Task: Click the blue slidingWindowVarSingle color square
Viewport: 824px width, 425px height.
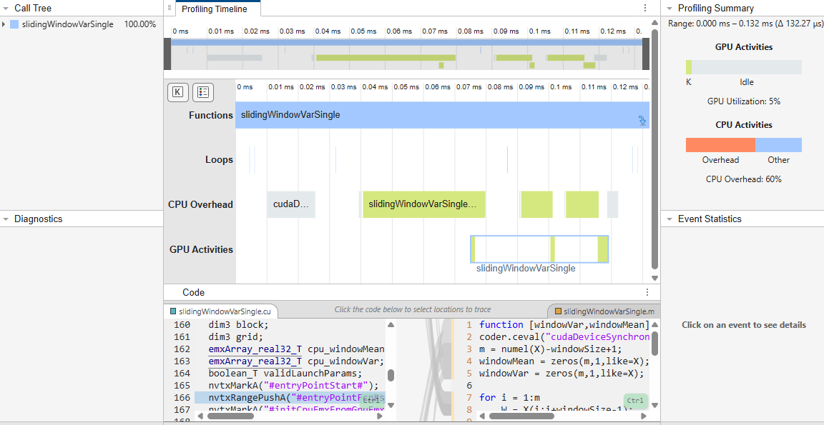Action: pyautogui.click(x=14, y=24)
